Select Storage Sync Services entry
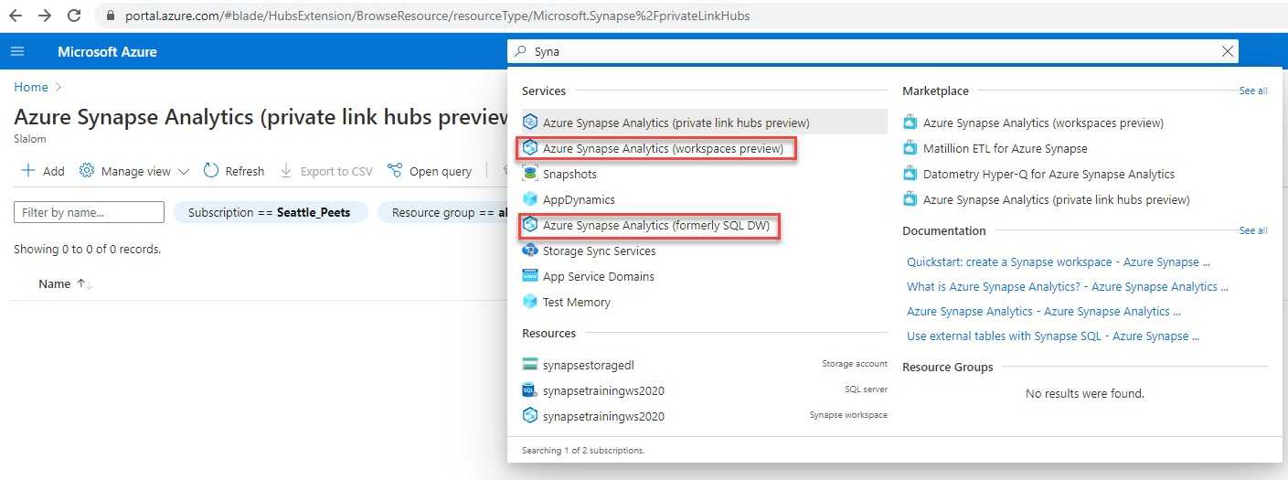 pyautogui.click(x=599, y=251)
